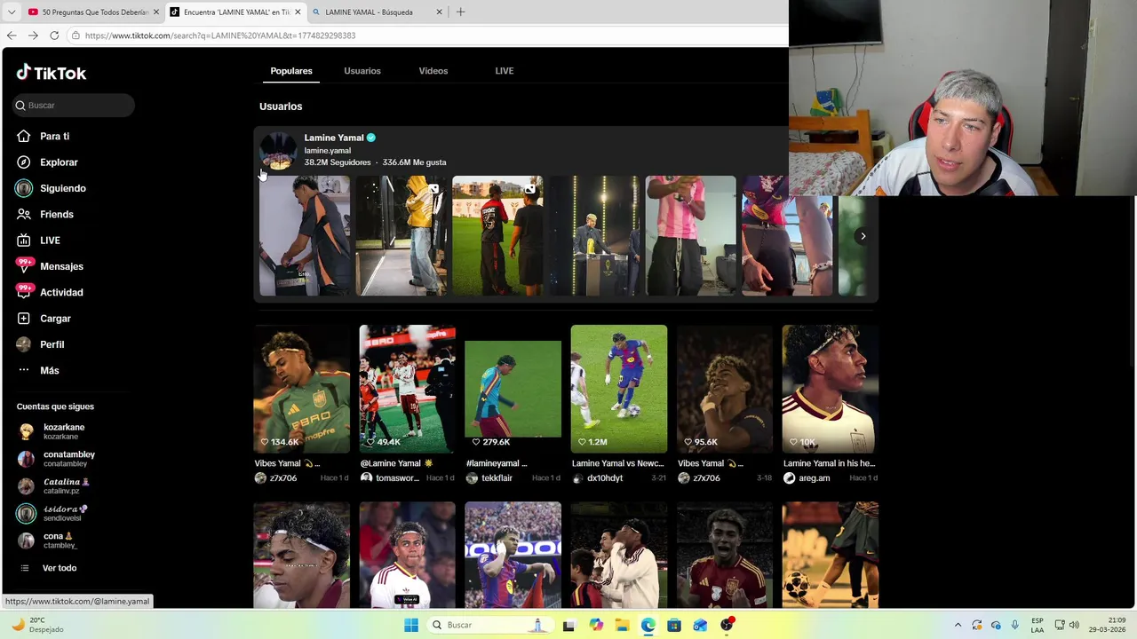The image size is (1137, 639).
Task: Open the tomaswor... creator profile
Action: coord(390,478)
